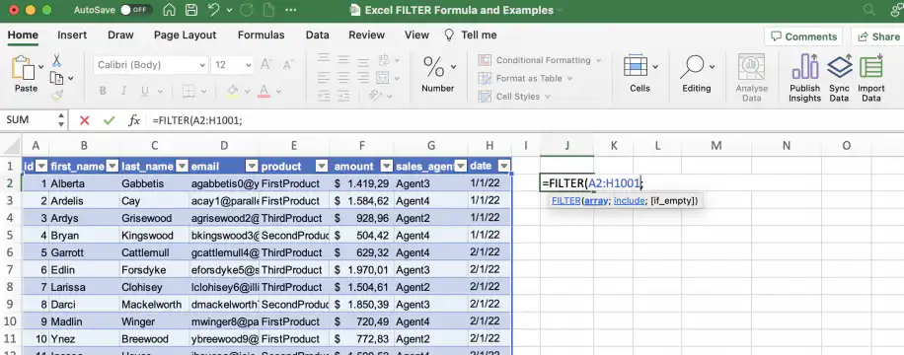Open the Cell Styles menu
This screenshot has height=355, width=904.
pyautogui.click(x=514, y=97)
